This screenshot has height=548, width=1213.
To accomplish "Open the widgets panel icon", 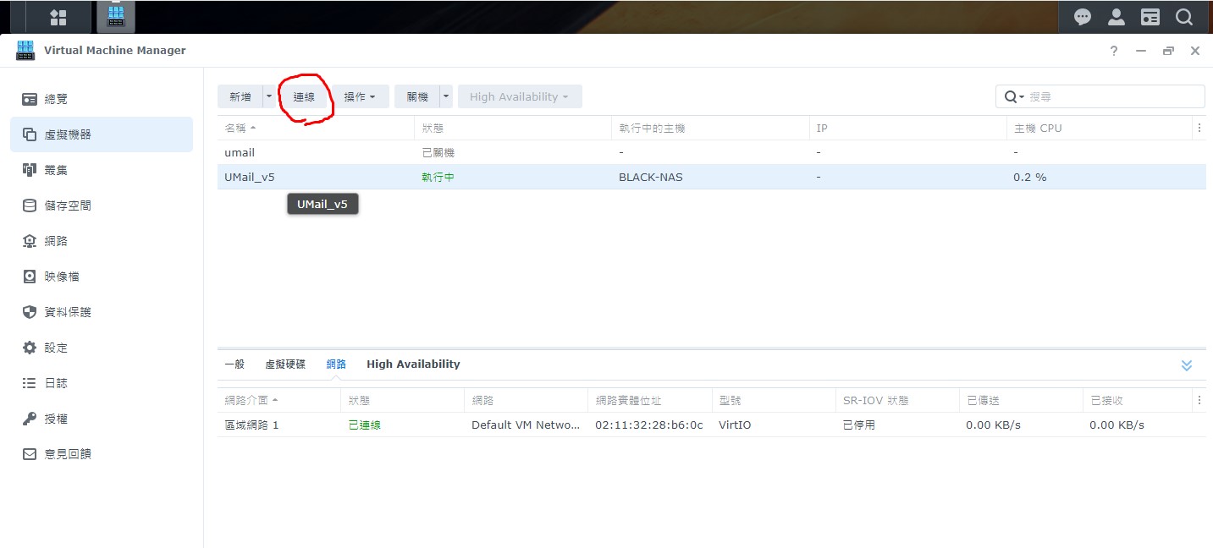I will point(1150,17).
